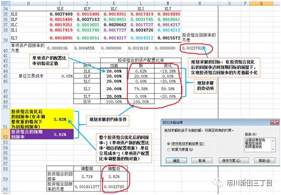The width and height of the screenshot is (281, 195).
Task: Click reports list scroll up arrow
Action: click(273, 140)
